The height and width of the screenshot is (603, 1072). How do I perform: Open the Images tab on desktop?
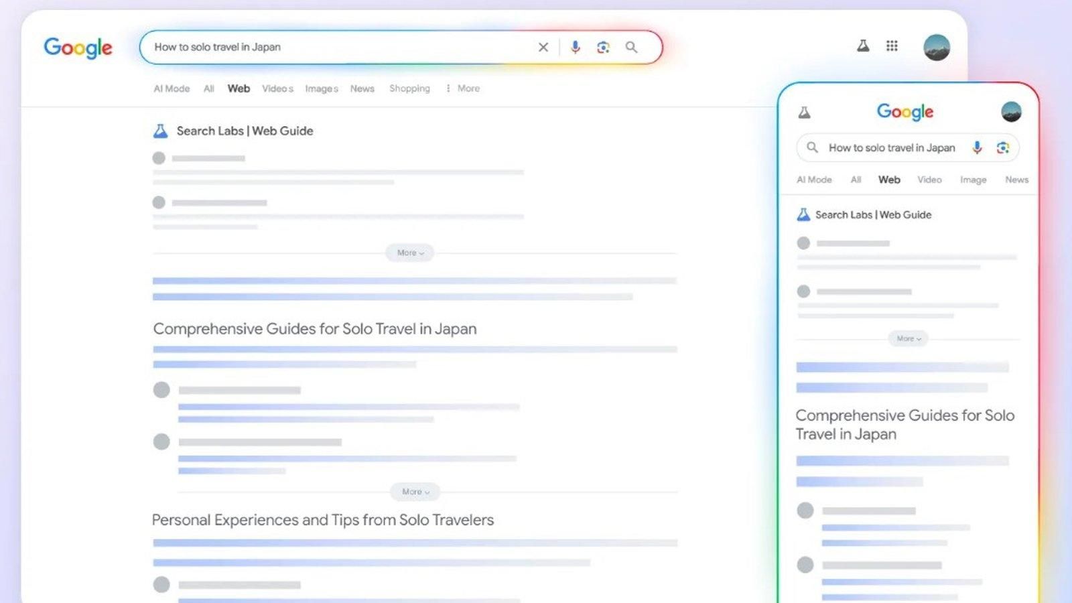(x=322, y=88)
